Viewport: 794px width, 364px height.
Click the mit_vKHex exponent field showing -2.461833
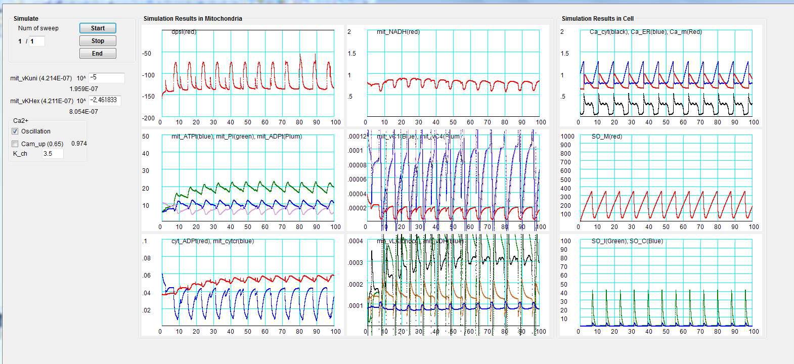105,100
